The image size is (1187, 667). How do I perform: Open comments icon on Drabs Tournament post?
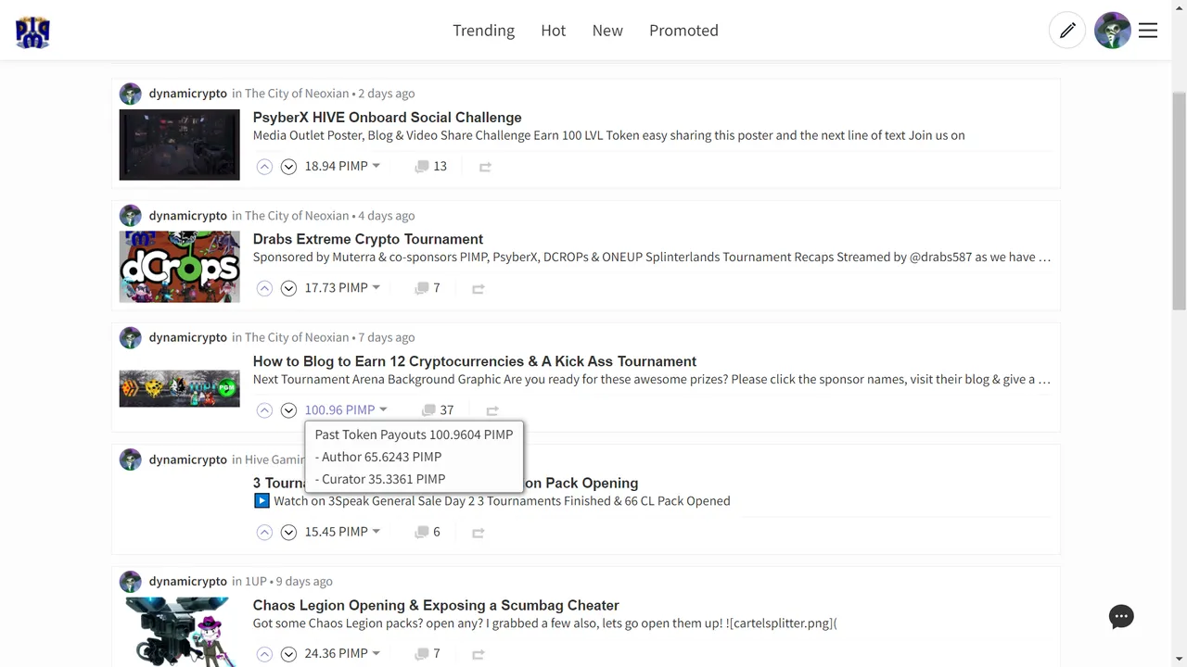pos(422,288)
